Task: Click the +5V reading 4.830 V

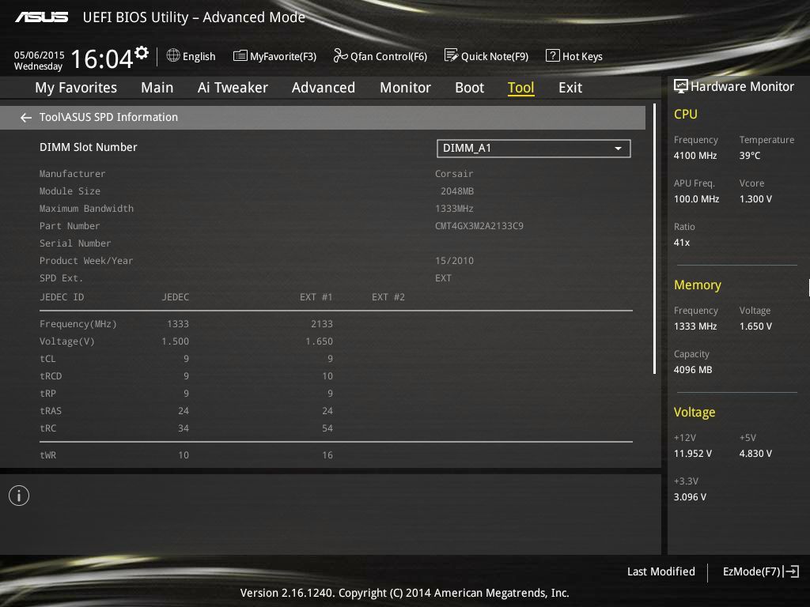Action: tap(755, 453)
